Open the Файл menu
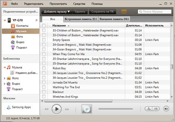Viewport: 175px width, 122px height. [x=14, y=4]
